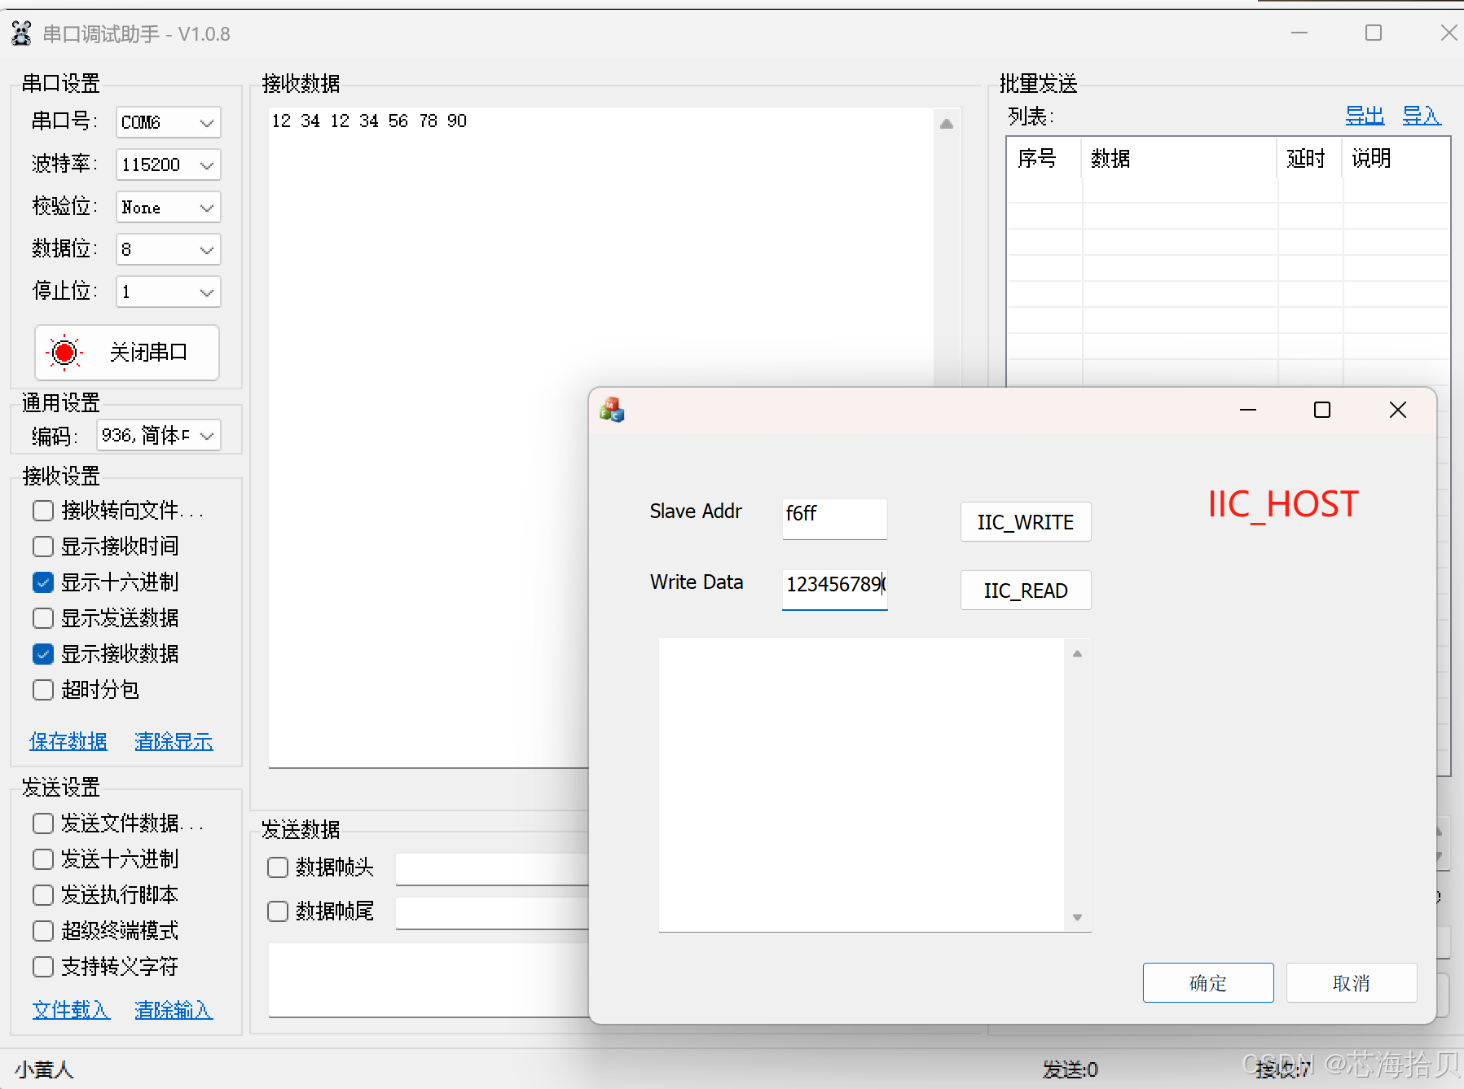Click 关闭串口 to close serial port
Screen dimensions: 1464x1089
click(x=147, y=352)
